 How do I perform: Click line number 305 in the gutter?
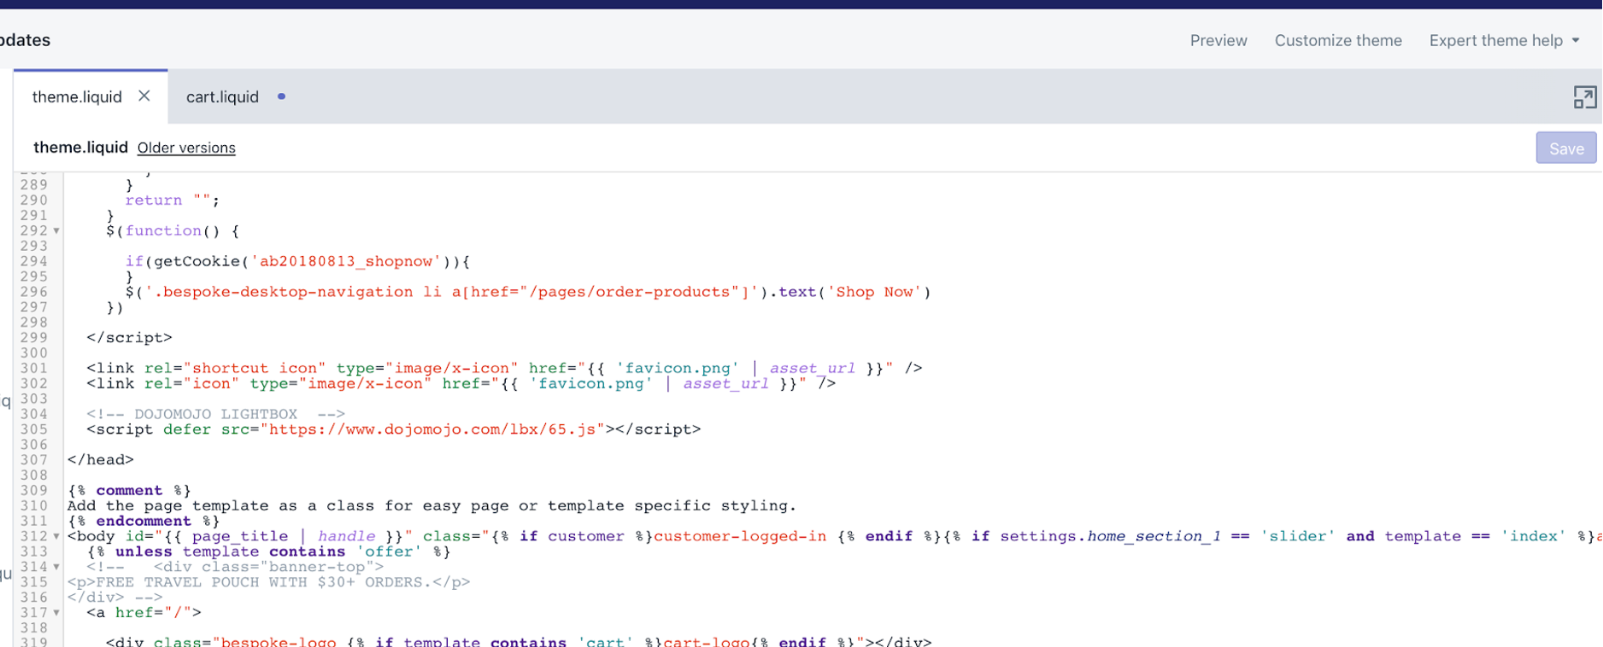click(x=34, y=429)
